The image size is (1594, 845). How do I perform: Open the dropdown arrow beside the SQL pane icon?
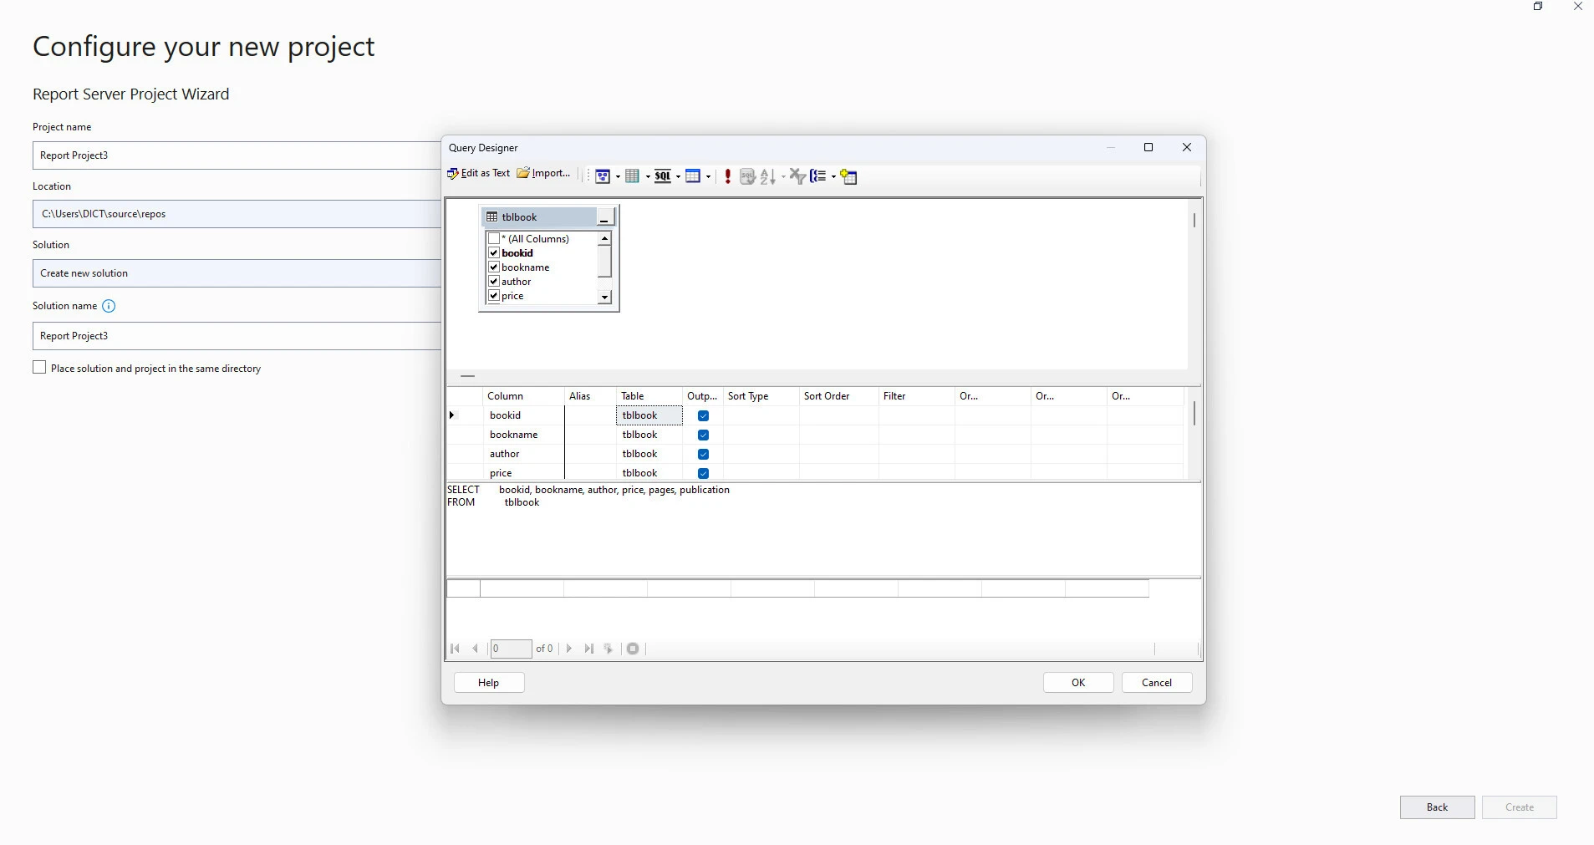(x=678, y=177)
